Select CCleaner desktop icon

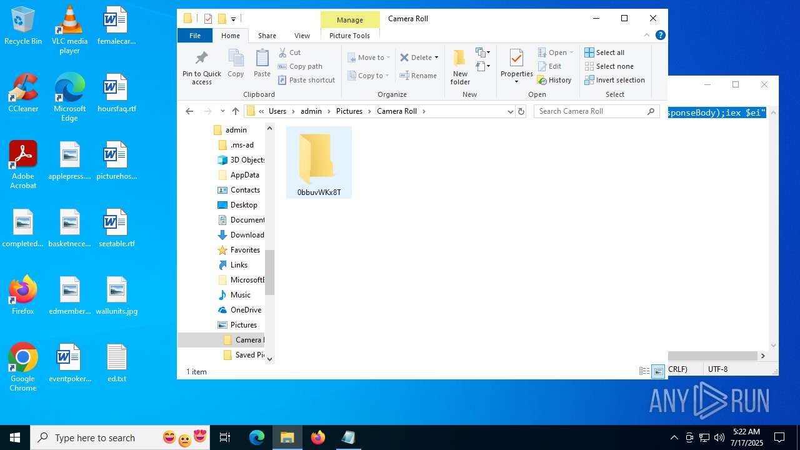point(23,93)
